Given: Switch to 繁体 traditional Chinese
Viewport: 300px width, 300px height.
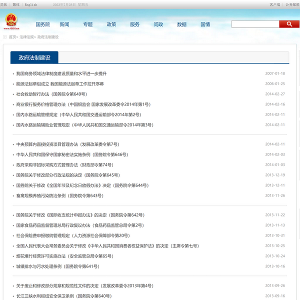Looking at the screenshot, I should [x=16, y=4].
